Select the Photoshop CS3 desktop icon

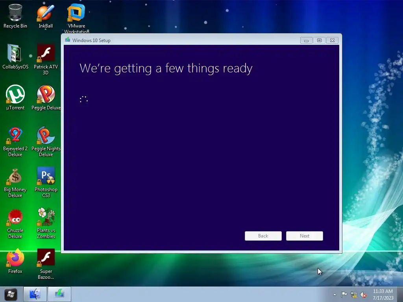(x=46, y=182)
